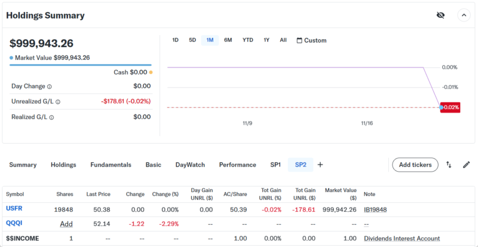The image size is (478, 247).
Task: Click the pencil edit icon
Action: point(466,164)
